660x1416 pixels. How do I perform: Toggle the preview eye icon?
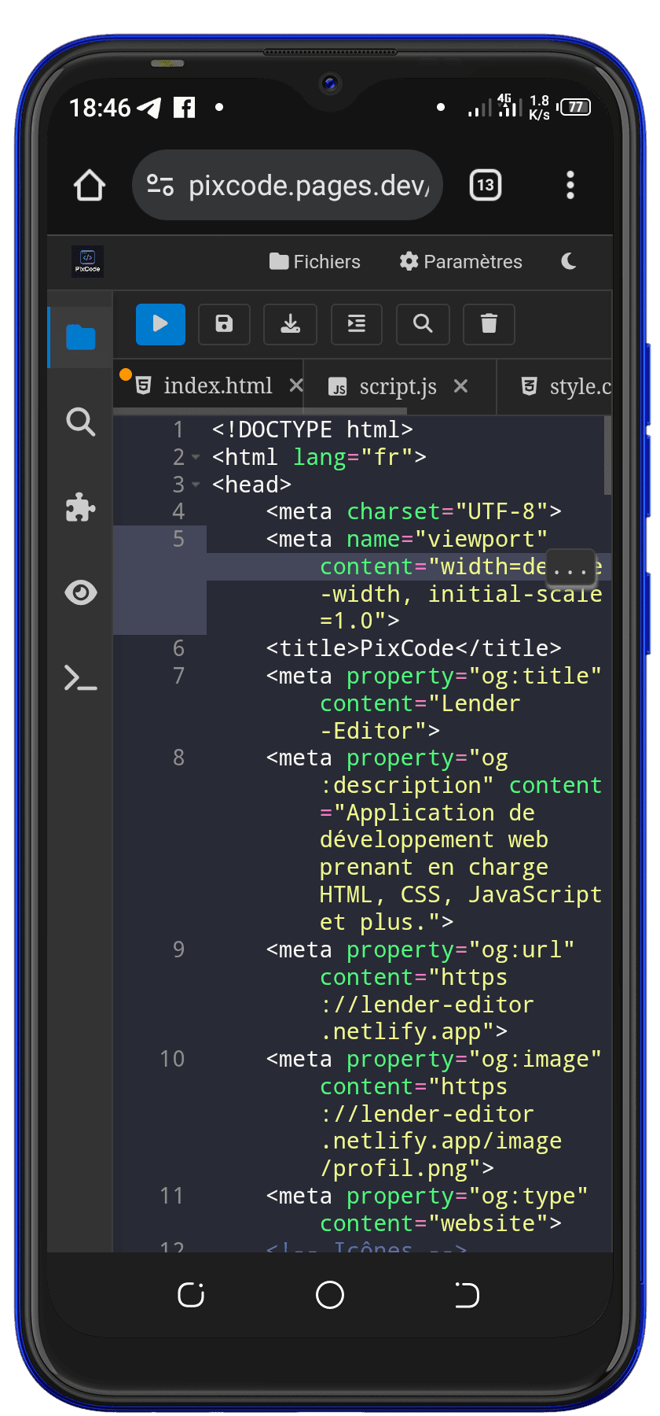pyautogui.click(x=80, y=592)
